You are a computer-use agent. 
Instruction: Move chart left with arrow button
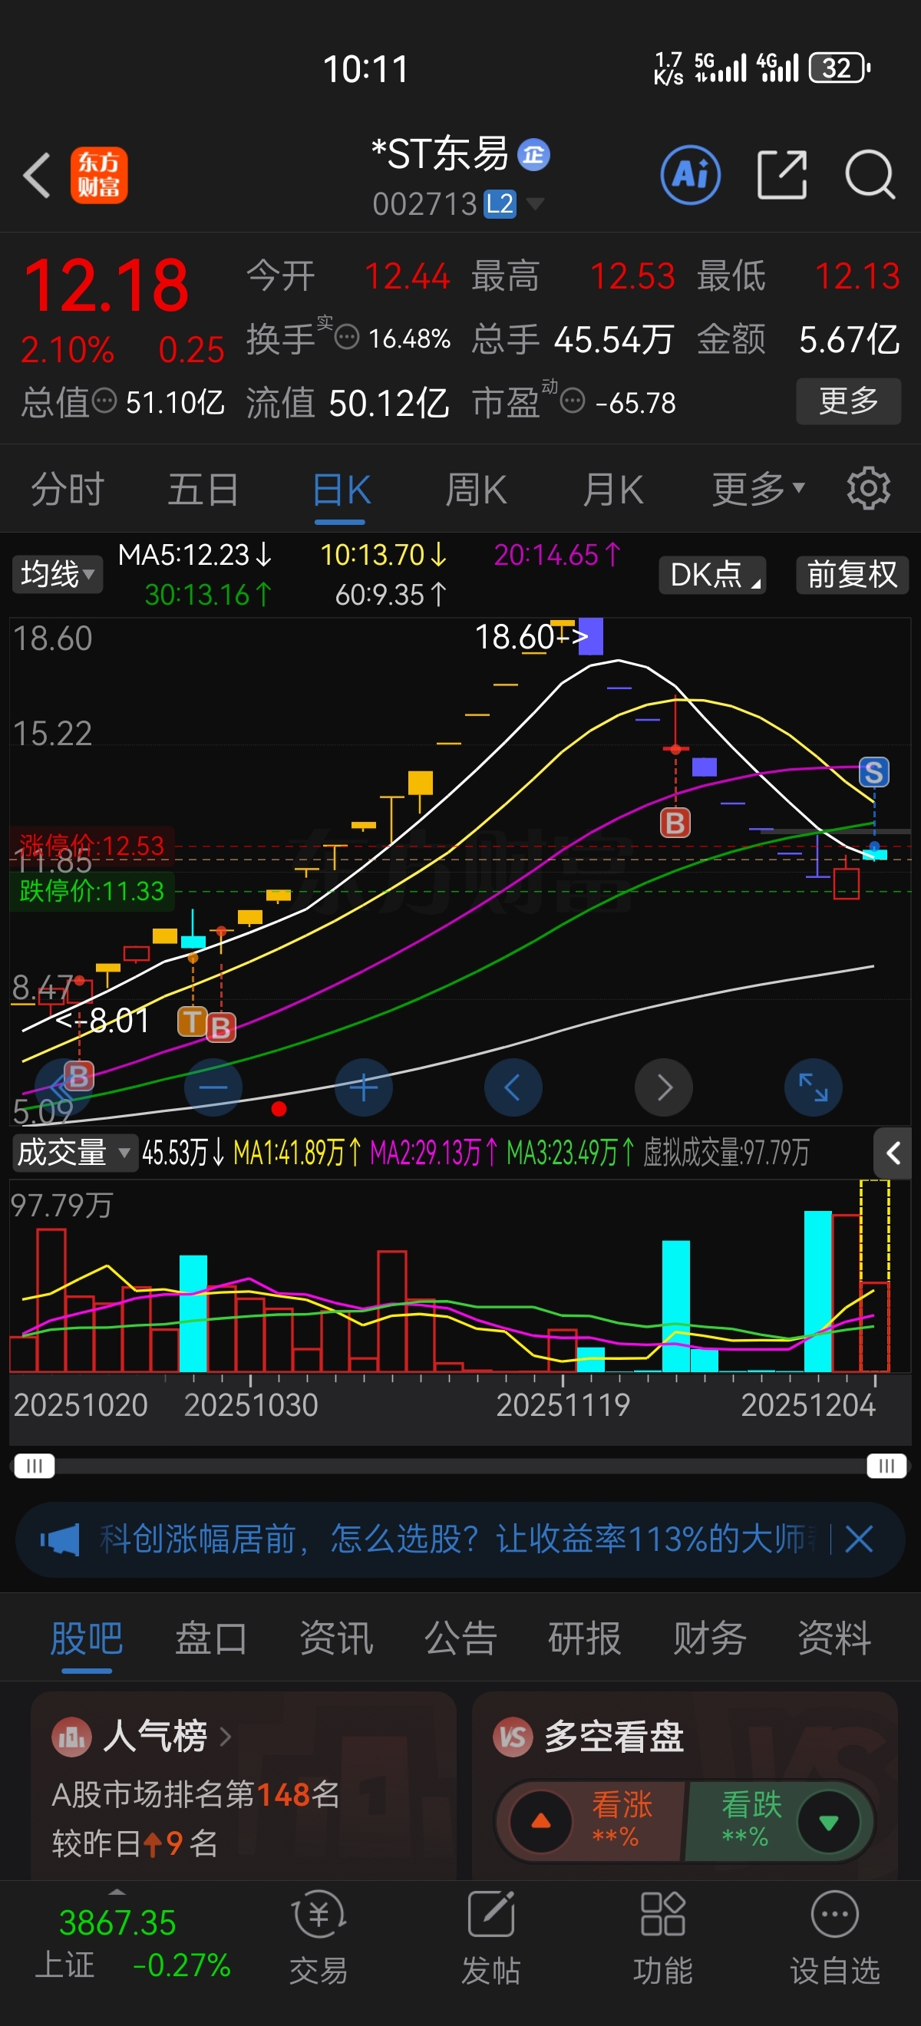pos(513,1087)
